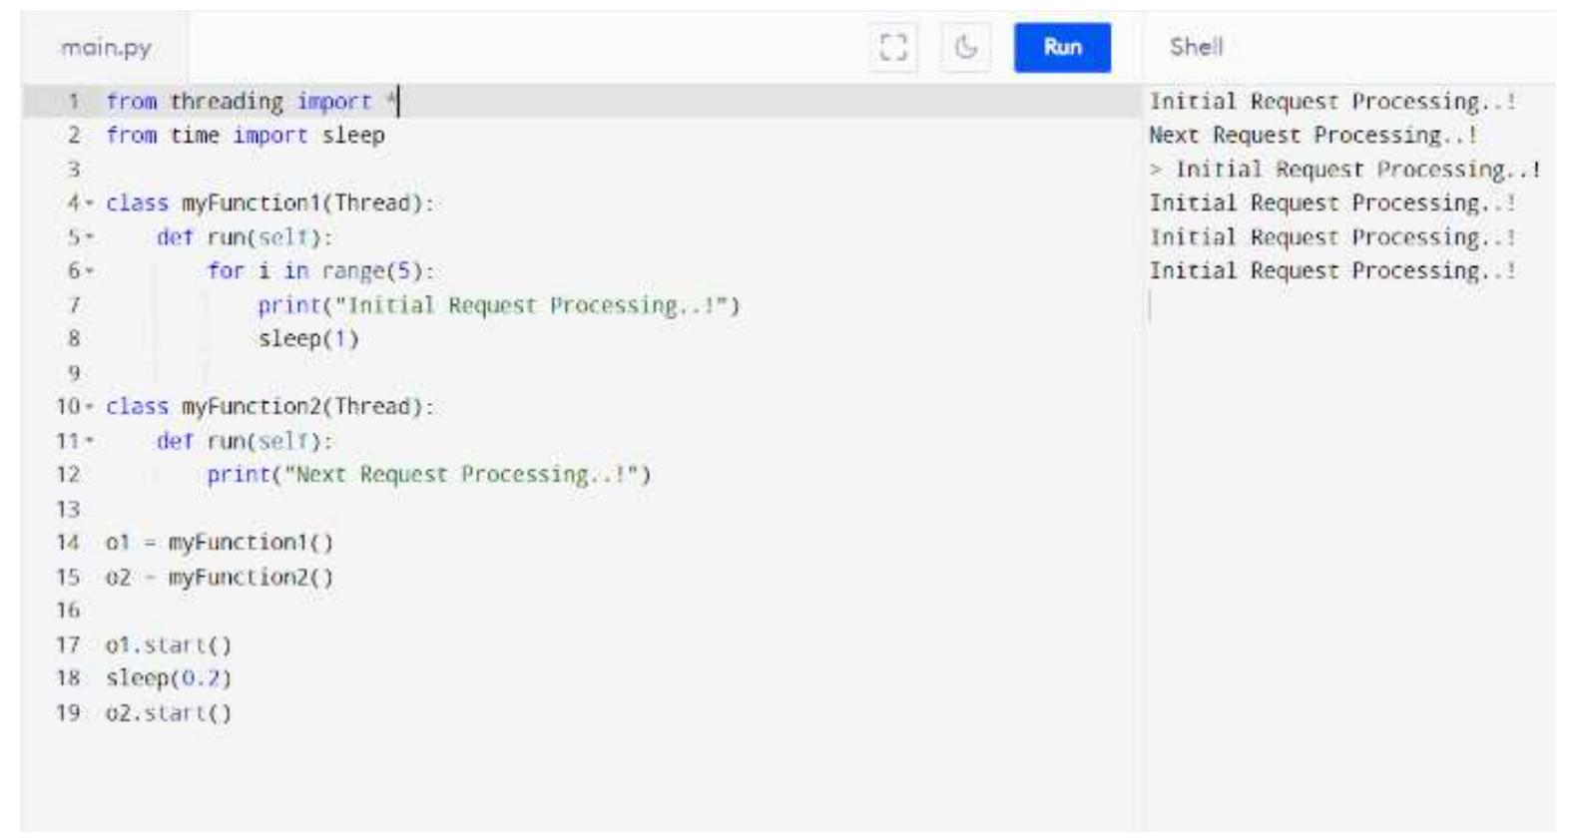This screenshot has width=1569, height=838.
Task: Click the empty shell input line
Action: coord(1337,305)
